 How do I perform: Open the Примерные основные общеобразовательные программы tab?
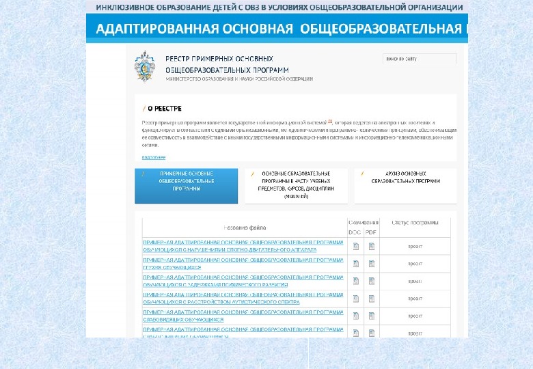coord(187,186)
